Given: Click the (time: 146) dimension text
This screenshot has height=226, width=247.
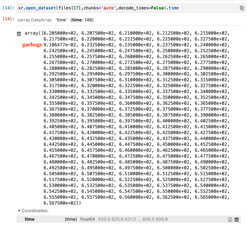Looking at the screenshot, I should [x=82, y=20].
